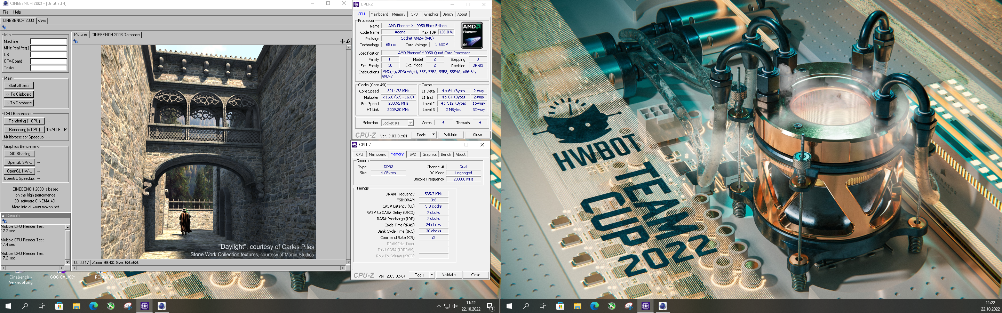This screenshot has width=1002, height=313.
Task: Click the Start all tests button
Action: (x=19, y=86)
